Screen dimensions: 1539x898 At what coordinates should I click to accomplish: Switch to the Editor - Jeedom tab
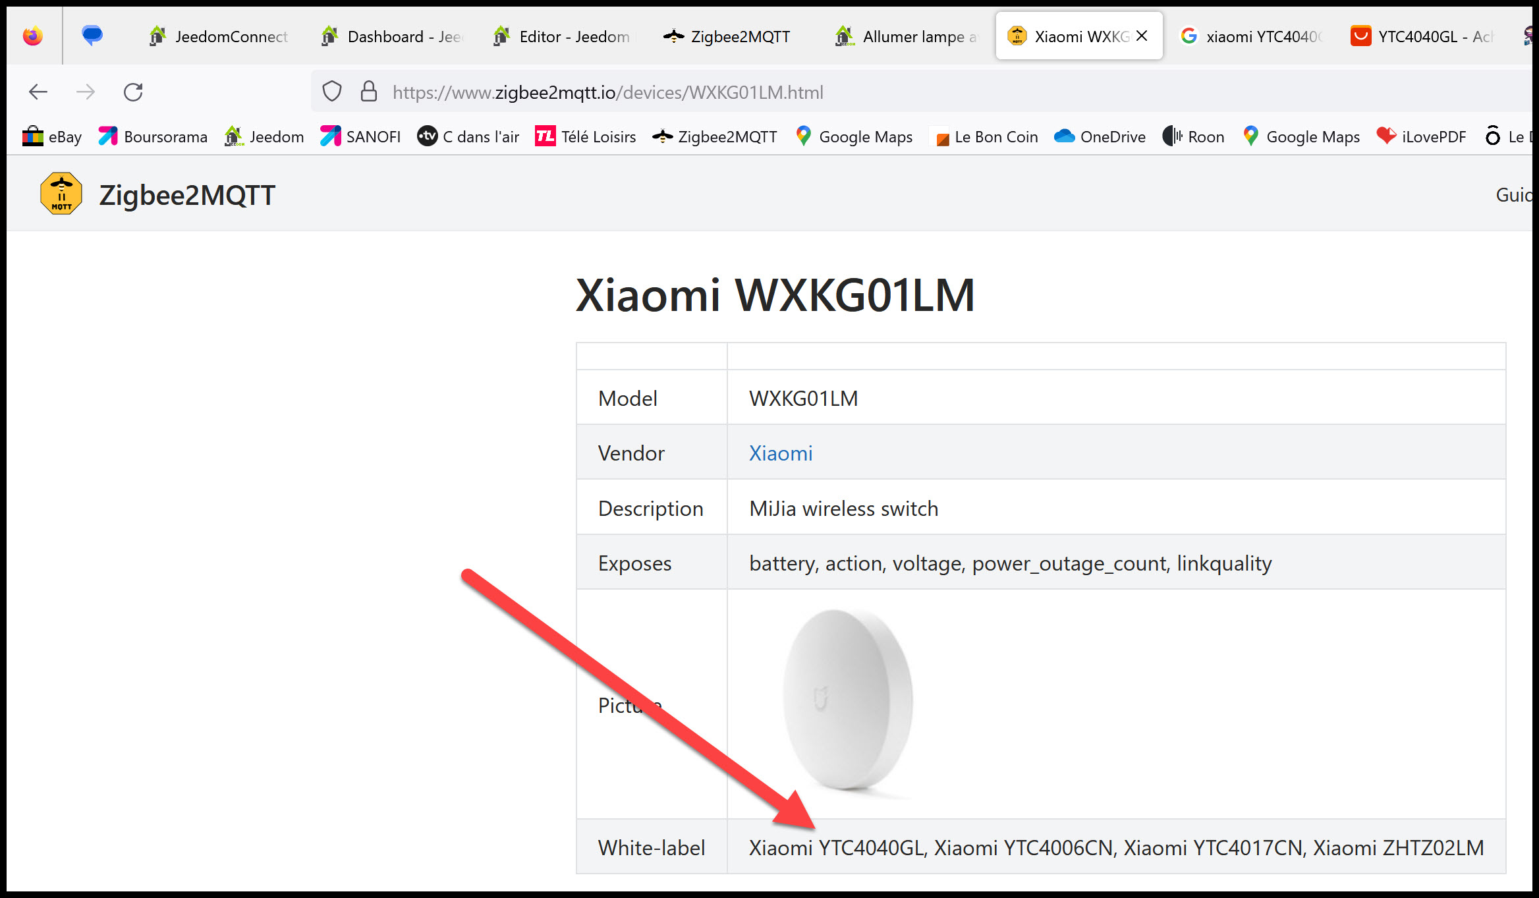click(563, 36)
